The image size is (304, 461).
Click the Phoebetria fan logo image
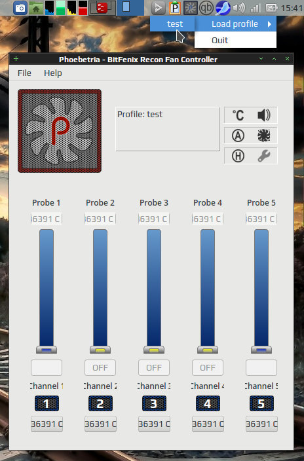[60, 131]
